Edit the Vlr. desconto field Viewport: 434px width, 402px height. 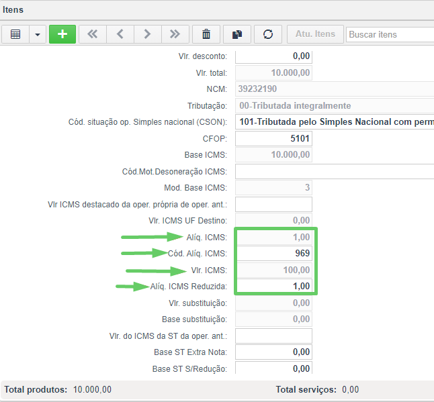point(273,56)
